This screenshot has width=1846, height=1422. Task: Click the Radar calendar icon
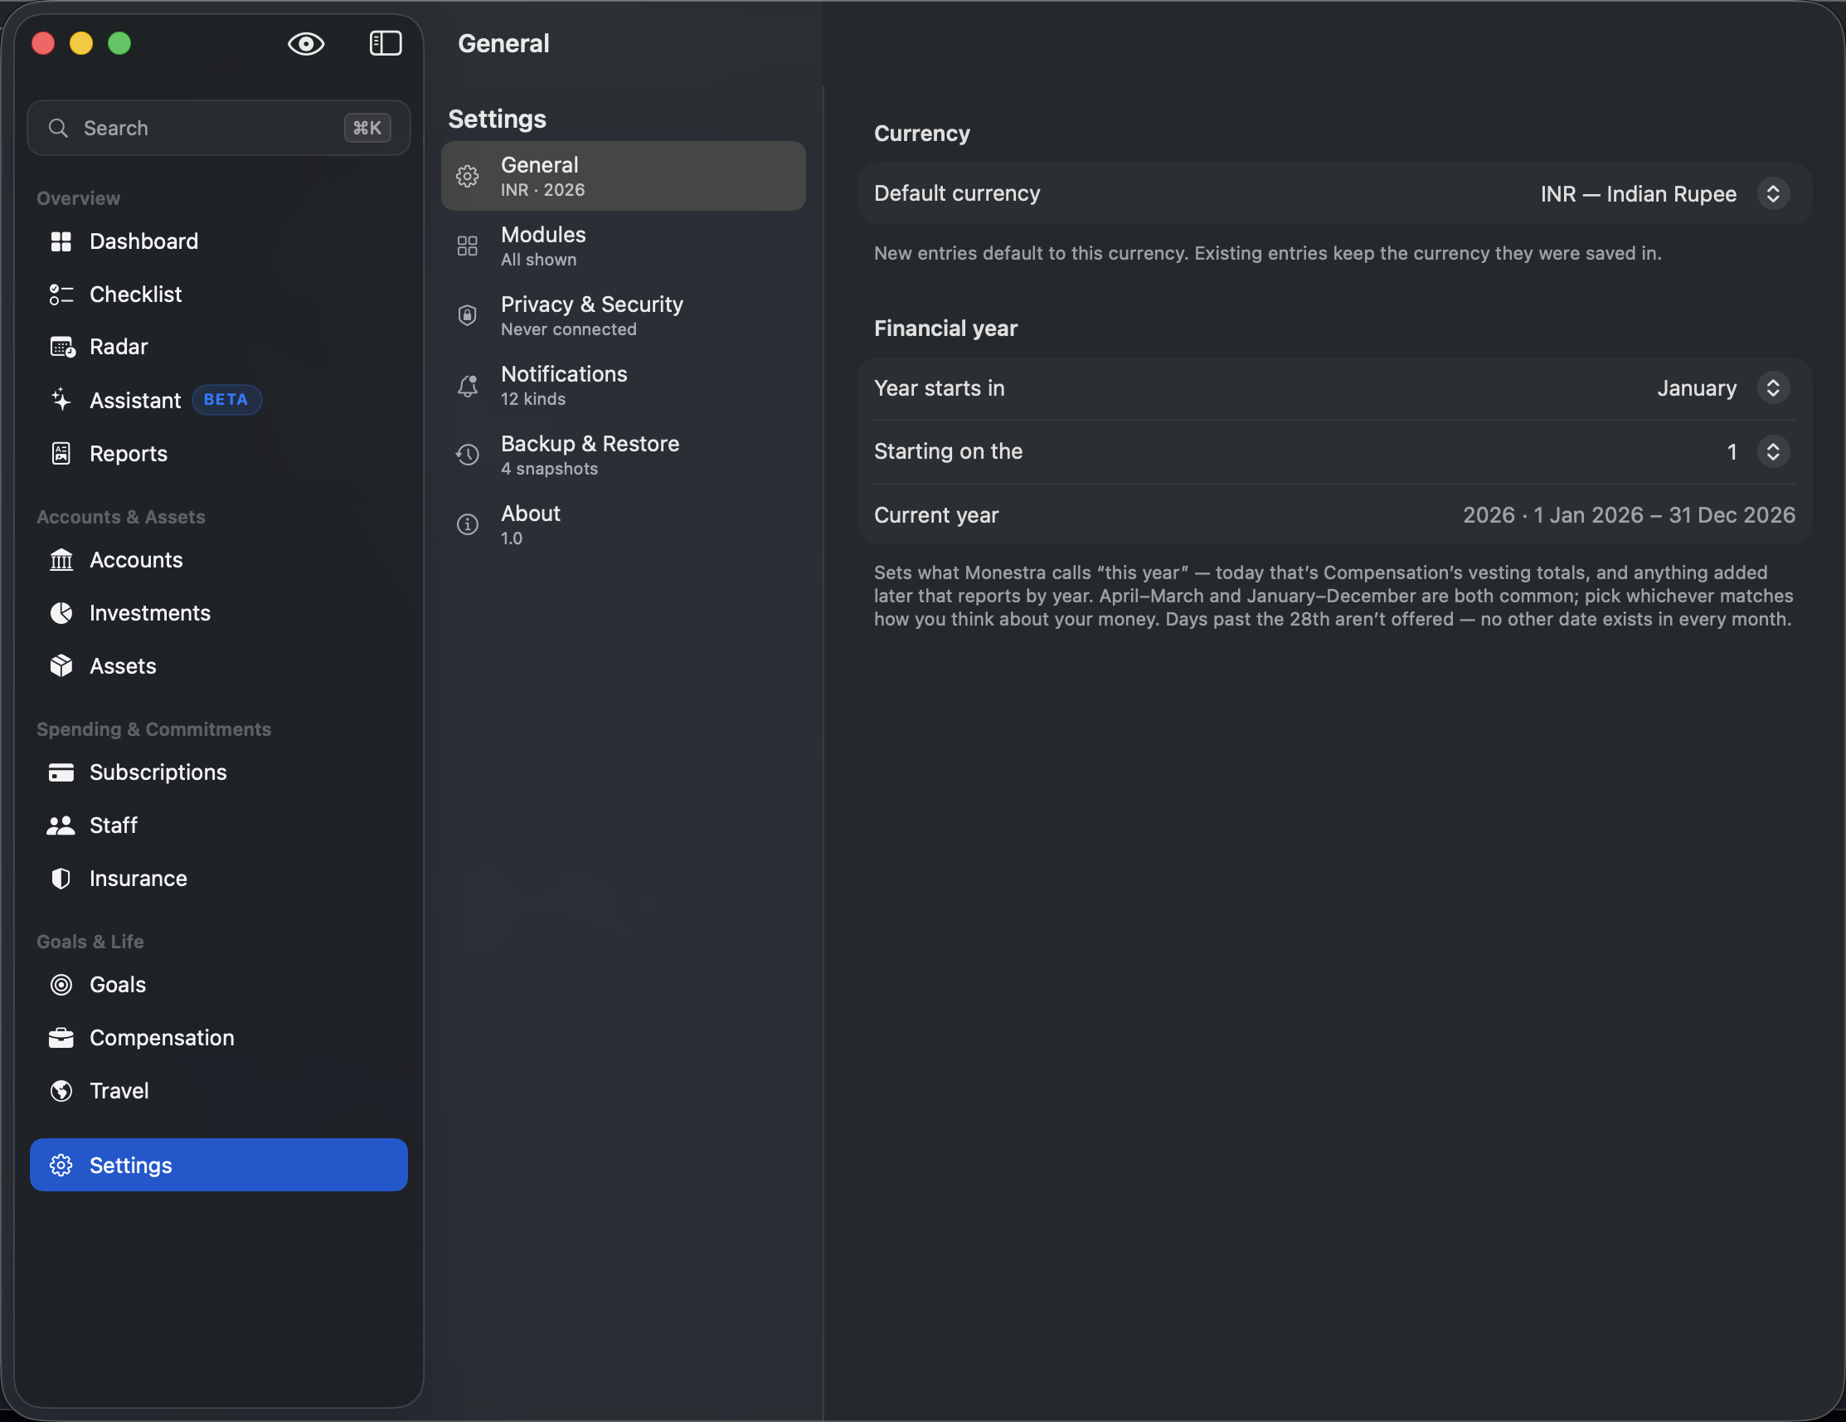point(61,348)
